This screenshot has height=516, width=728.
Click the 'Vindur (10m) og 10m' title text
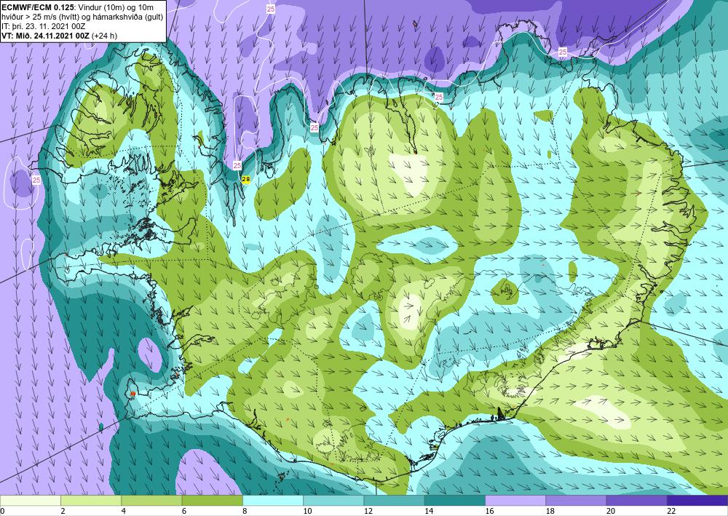[116, 7]
